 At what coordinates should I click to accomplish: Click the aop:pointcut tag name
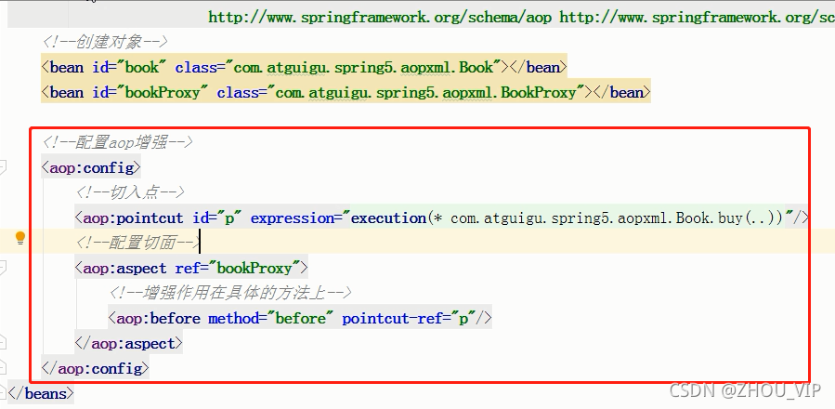tap(133, 218)
